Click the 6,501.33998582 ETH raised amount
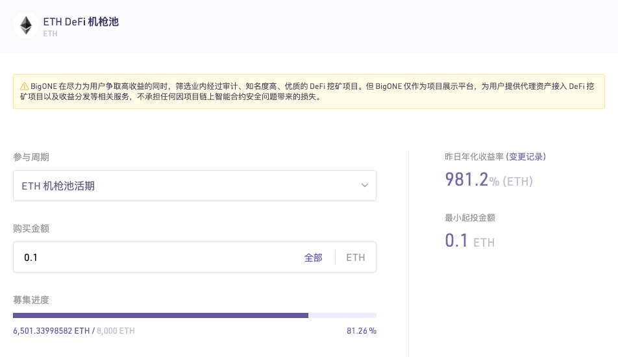 pyautogui.click(x=51, y=331)
